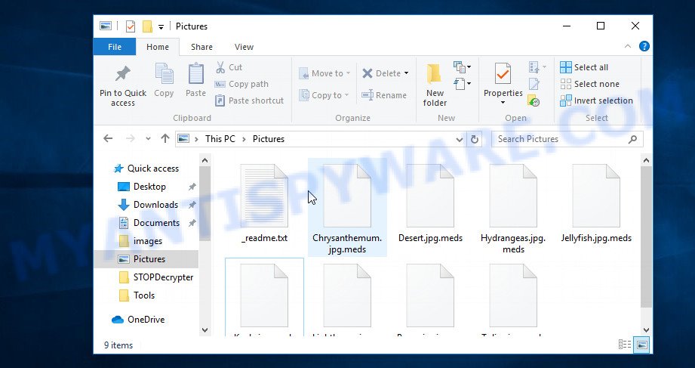Switch to Large icons view icon
This screenshot has width=695, height=368.
642,345
